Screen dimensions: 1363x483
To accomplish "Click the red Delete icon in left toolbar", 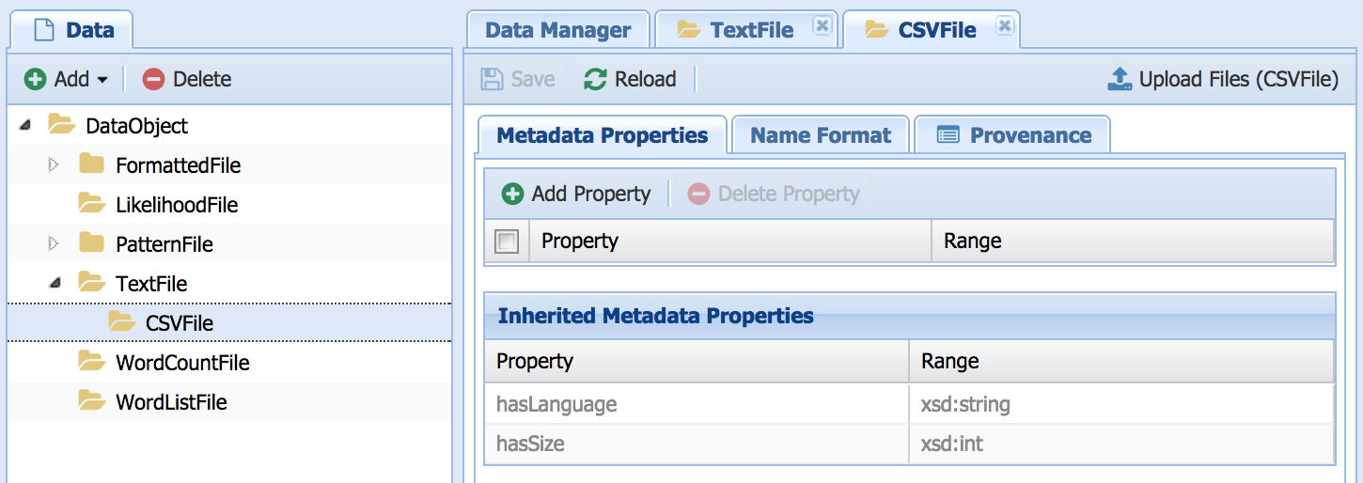I will [x=153, y=80].
